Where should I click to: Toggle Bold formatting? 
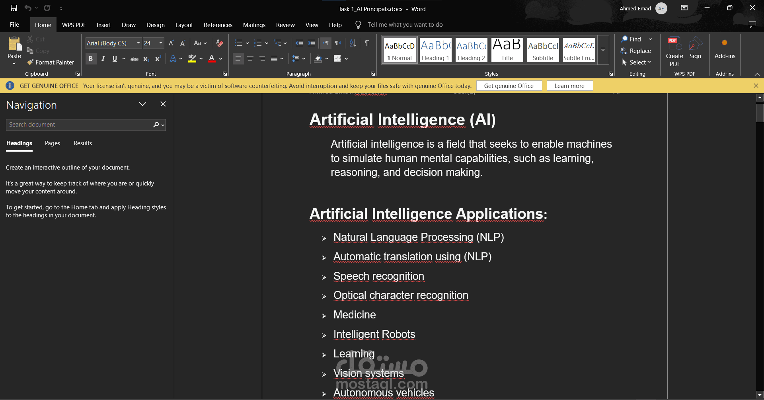[x=91, y=59]
